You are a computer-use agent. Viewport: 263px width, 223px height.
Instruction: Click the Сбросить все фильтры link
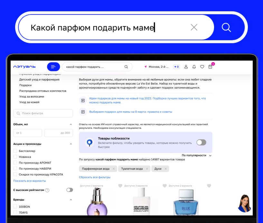pos(95,177)
